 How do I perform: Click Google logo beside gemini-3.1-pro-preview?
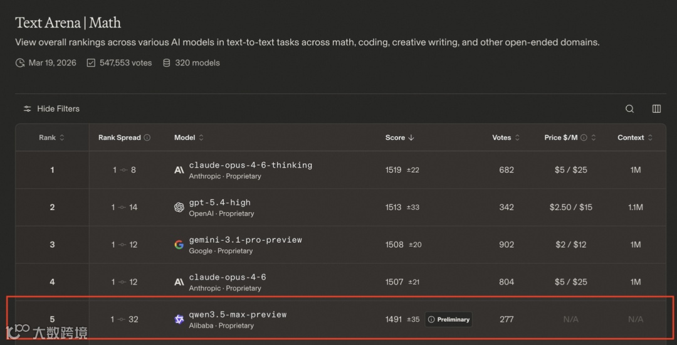pos(179,245)
